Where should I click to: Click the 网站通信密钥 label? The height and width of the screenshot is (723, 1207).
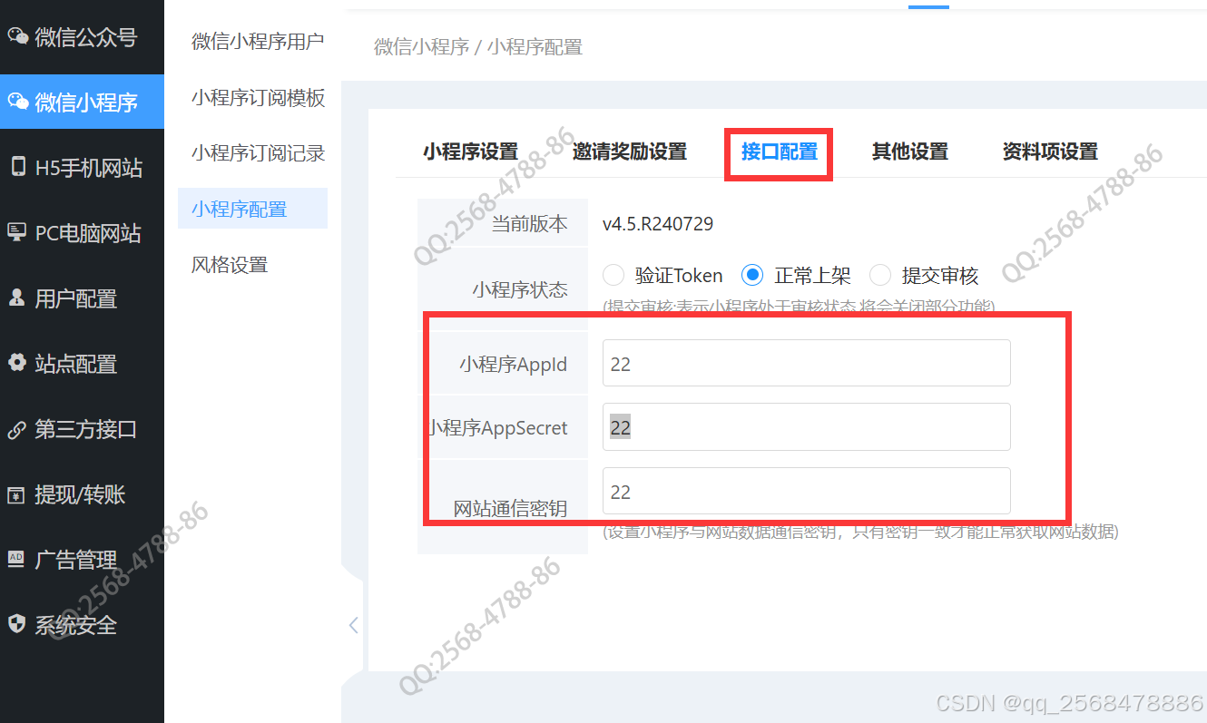click(510, 509)
